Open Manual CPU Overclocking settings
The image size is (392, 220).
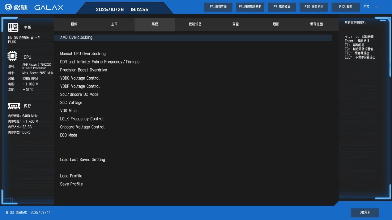(x=83, y=54)
